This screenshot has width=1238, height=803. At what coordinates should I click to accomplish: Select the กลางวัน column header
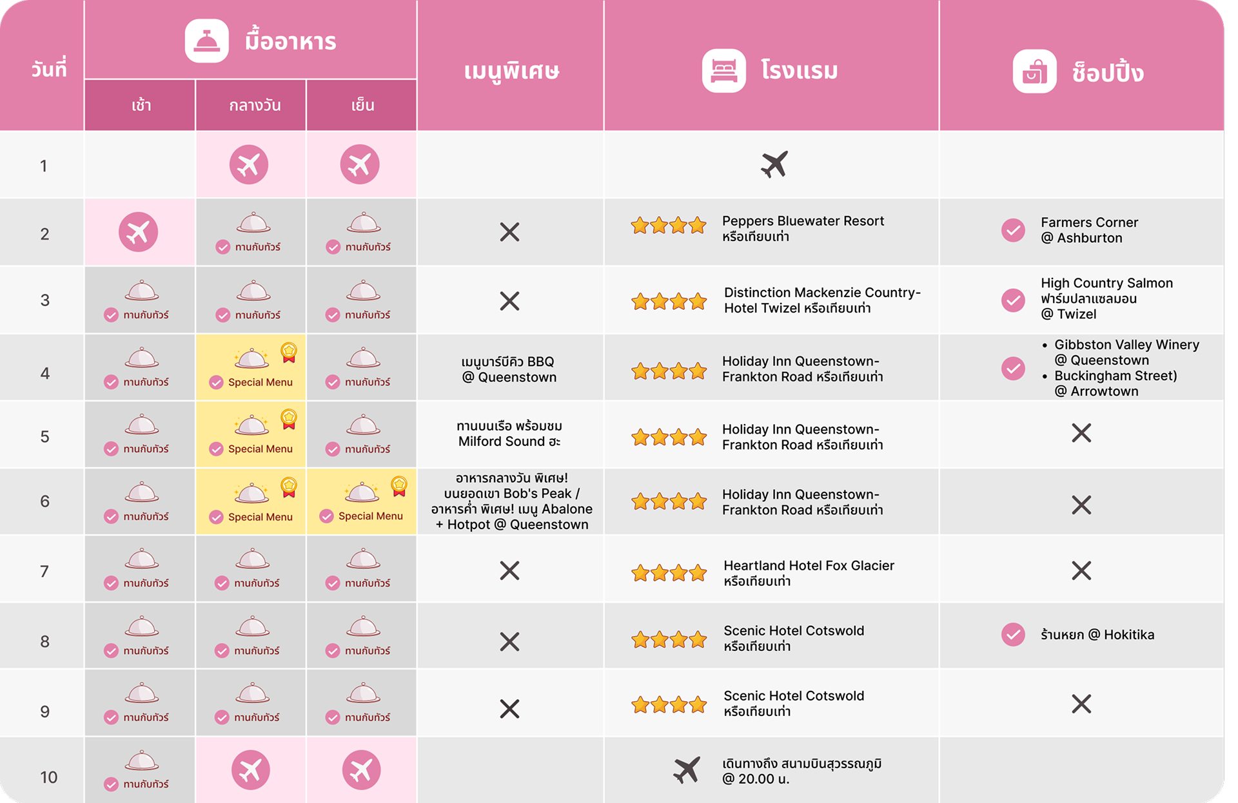point(255,105)
